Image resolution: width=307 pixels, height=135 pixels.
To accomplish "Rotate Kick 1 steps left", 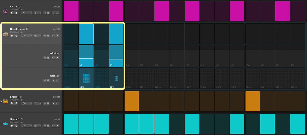I will click(x=45, y=13).
